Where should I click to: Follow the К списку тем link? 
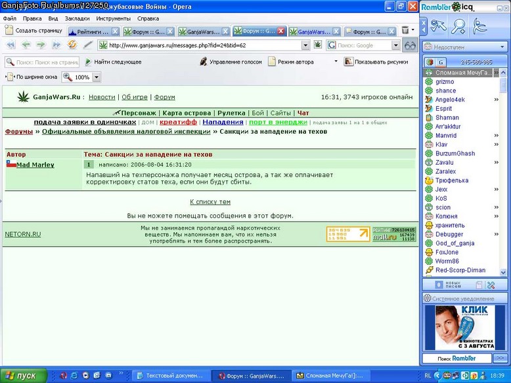pos(210,202)
